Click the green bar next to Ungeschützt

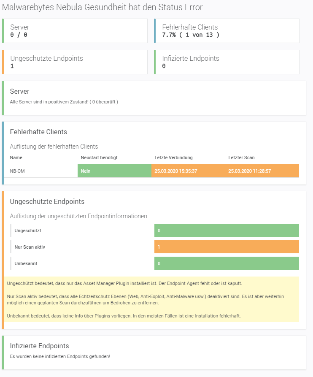227,231
